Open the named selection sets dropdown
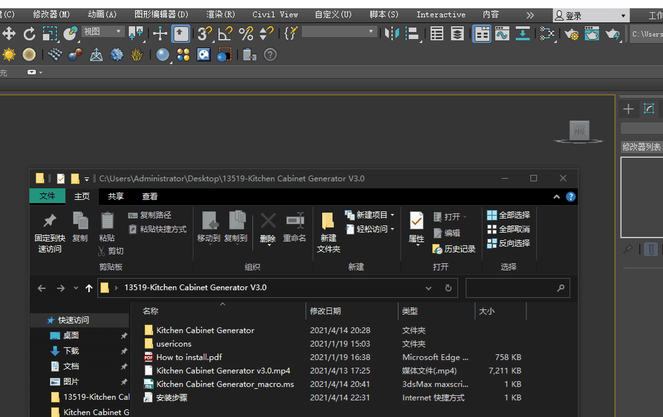This screenshot has height=417, width=663. pyautogui.click(x=339, y=31)
